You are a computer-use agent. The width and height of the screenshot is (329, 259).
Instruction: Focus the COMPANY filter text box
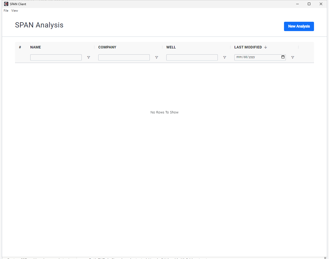pyautogui.click(x=124, y=57)
